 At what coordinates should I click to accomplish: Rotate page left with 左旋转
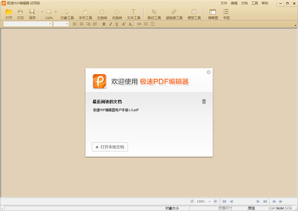coord(102,14)
